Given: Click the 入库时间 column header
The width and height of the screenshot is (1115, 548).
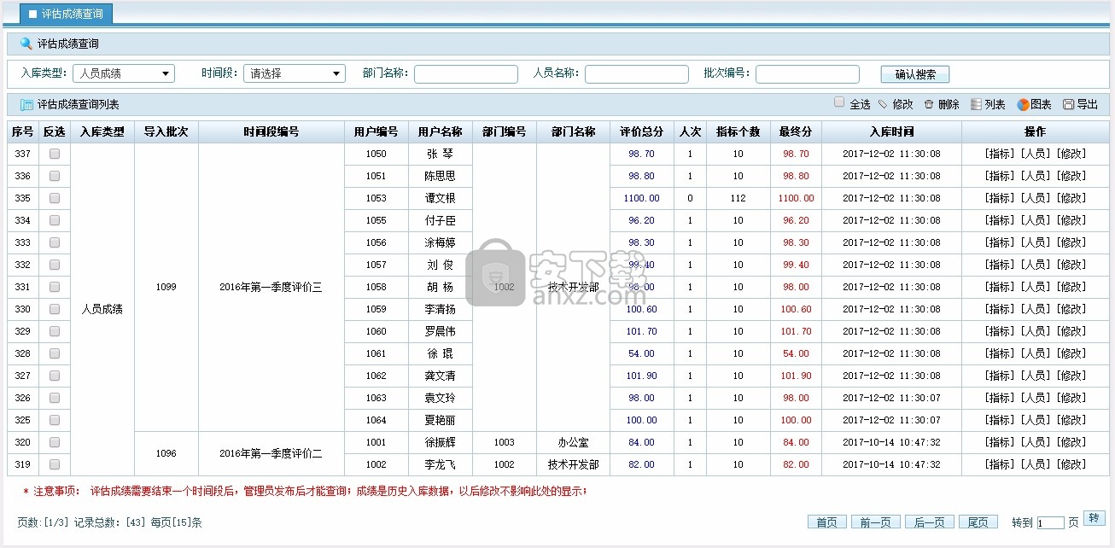Looking at the screenshot, I should pos(891,131).
